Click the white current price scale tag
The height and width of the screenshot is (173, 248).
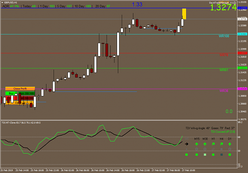tap(242, 19)
